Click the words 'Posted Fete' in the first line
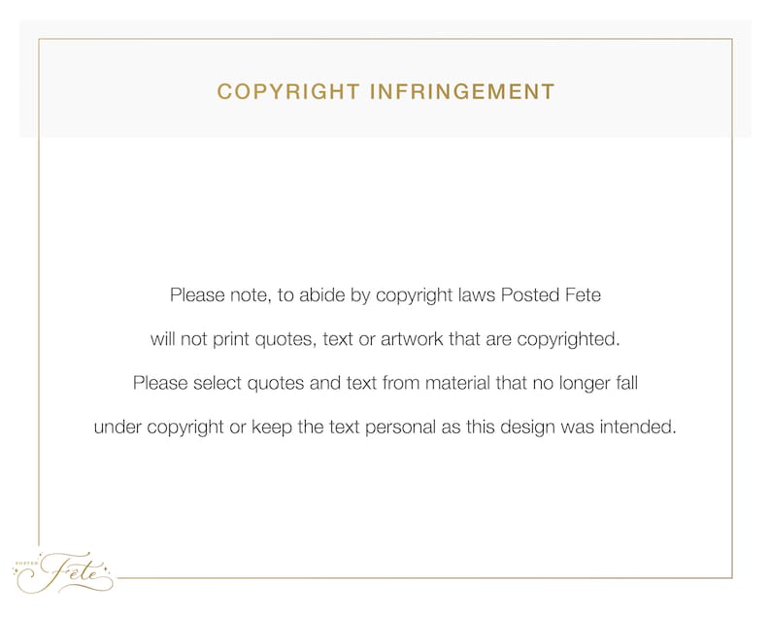The height and width of the screenshot is (617, 771). pyautogui.click(x=551, y=294)
